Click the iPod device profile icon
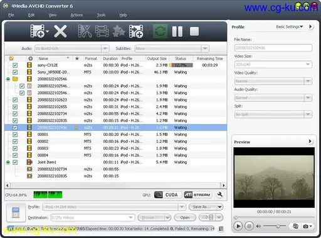 click(16, 212)
